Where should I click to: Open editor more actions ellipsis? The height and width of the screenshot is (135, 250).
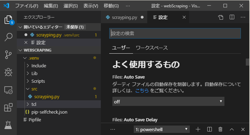243,17
